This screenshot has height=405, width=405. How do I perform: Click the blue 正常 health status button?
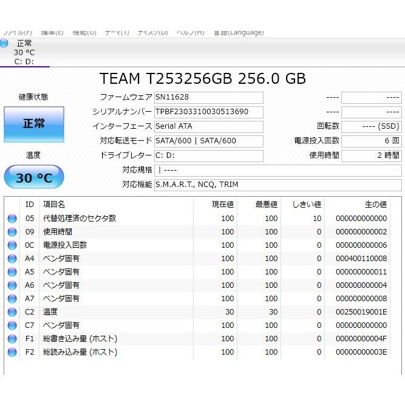[x=34, y=124]
